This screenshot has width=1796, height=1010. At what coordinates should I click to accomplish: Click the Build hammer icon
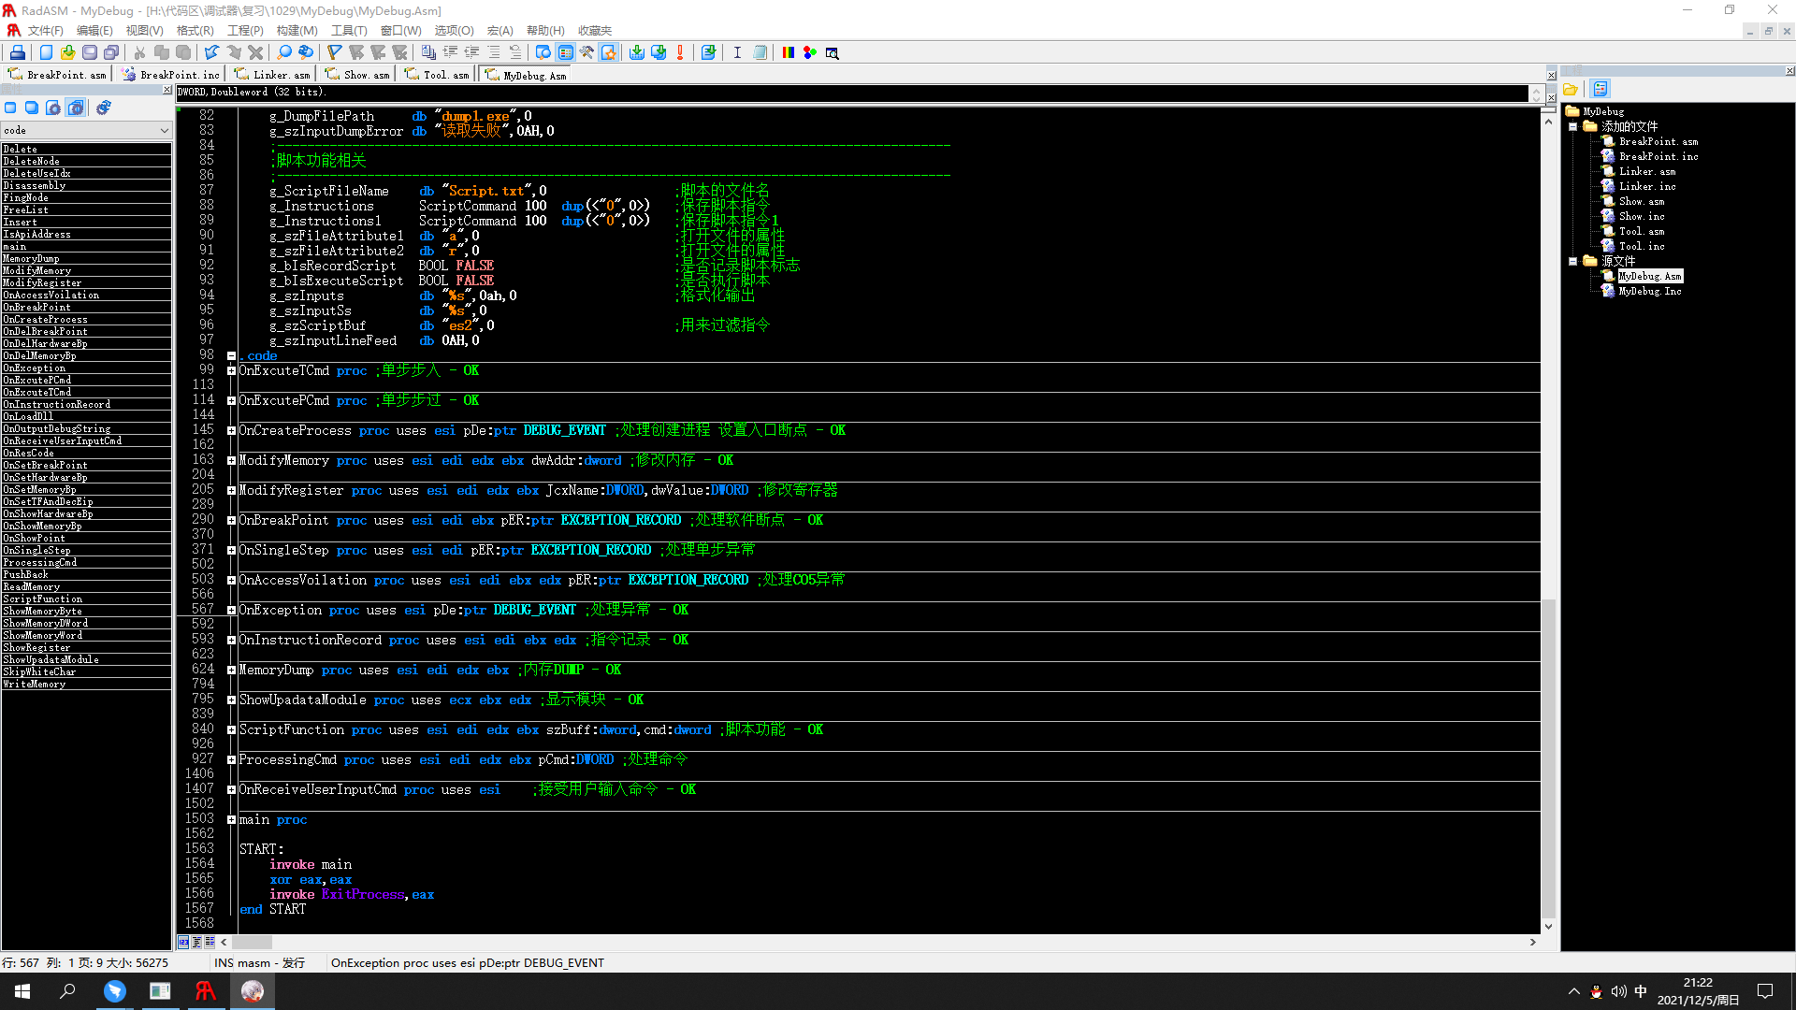(587, 52)
